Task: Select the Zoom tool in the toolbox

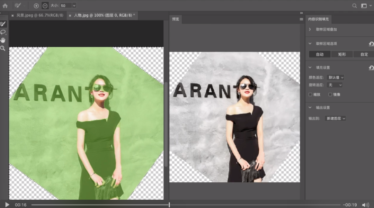Action: [x=3, y=48]
